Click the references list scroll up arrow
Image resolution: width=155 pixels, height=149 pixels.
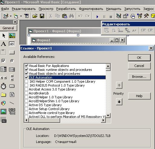108,66
